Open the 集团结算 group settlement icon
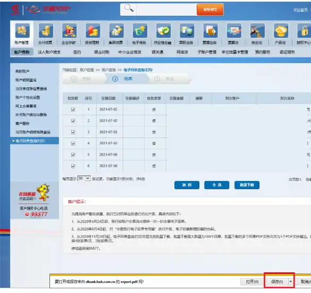The width and height of the screenshot is (311, 293). (x=116, y=31)
